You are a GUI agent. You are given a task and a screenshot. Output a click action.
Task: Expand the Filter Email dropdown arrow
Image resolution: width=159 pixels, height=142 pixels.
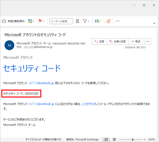pyautogui.click(x=88, y=21)
